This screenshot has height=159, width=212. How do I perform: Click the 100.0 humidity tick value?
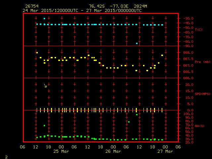[188, 114]
